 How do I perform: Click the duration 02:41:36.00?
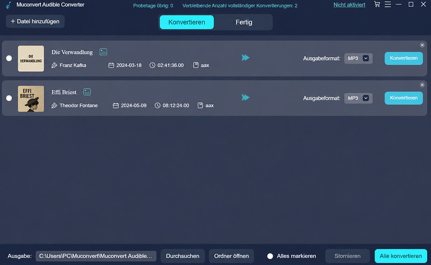click(170, 65)
